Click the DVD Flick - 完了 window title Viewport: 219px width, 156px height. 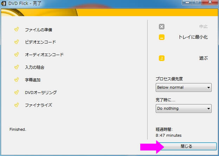pyautogui.click(x=25, y=4)
